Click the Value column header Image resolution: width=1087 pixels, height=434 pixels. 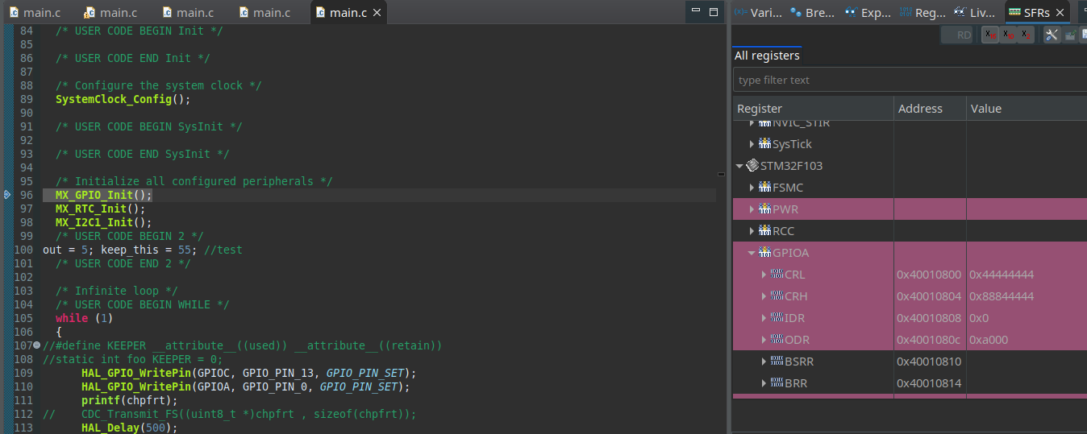tap(985, 109)
